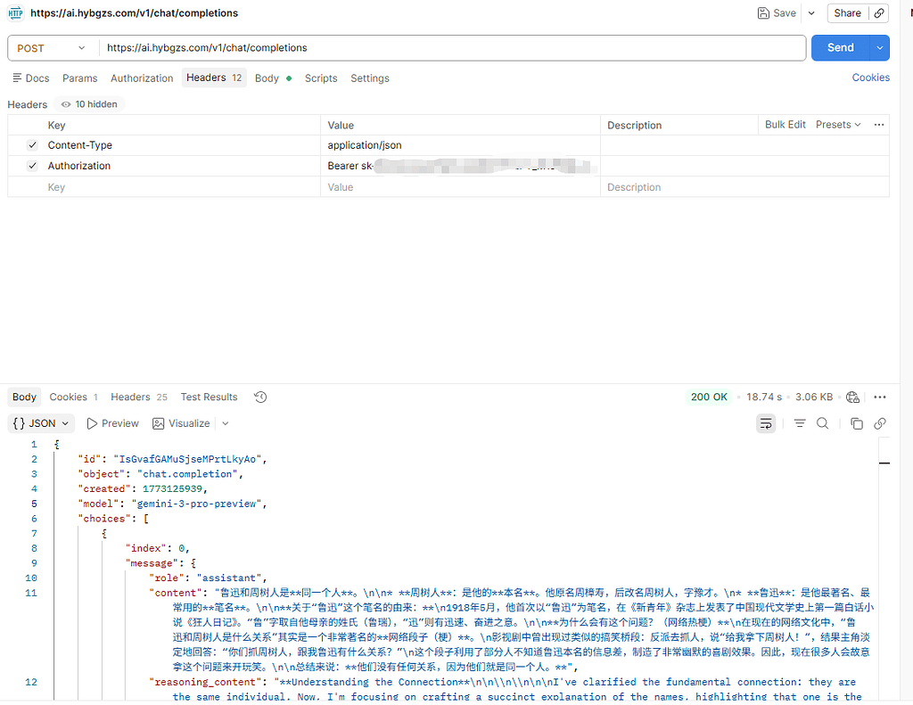
Task: Open the Docs tab
Action: click(x=31, y=78)
